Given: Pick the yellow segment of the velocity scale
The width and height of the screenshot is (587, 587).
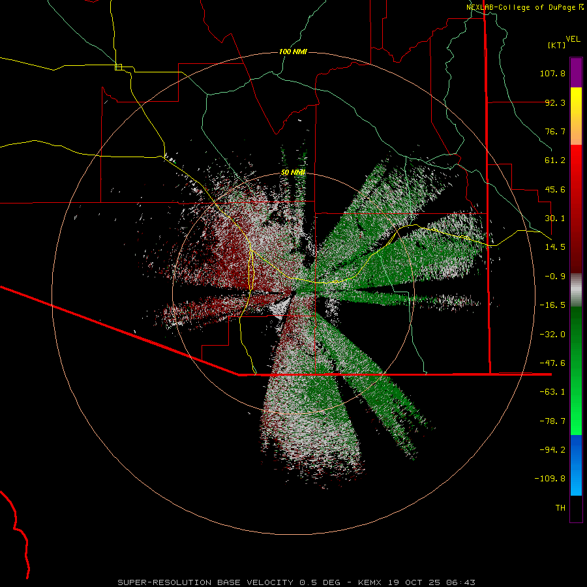Looking at the screenshot, I should tap(576, 116).
